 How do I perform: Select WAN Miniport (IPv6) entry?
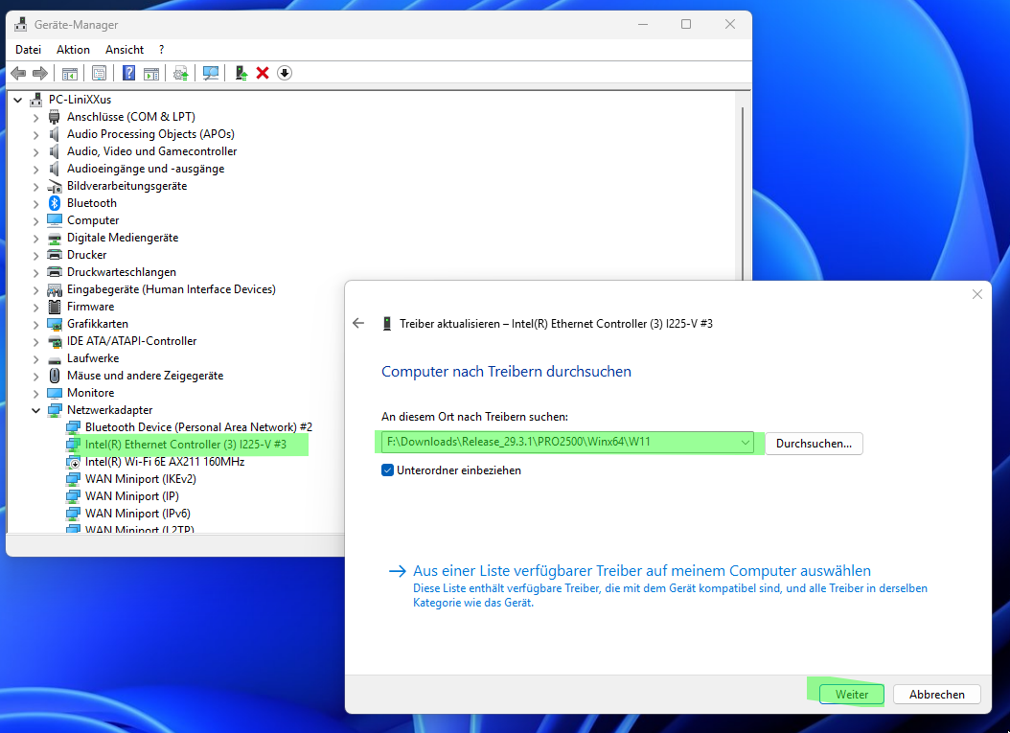tap(138, 514)
